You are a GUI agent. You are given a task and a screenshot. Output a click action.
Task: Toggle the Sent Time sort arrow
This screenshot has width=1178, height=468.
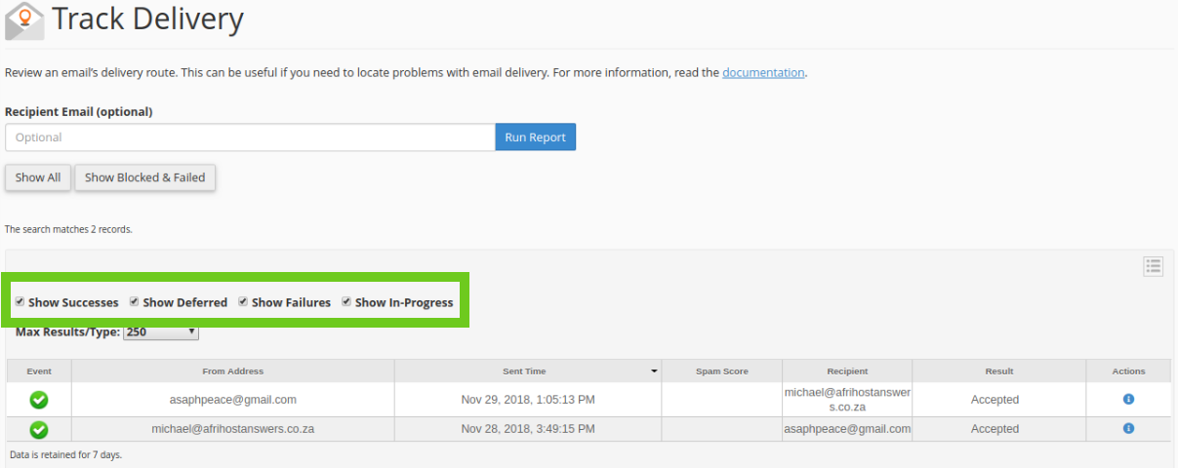[x=654, y=371]
